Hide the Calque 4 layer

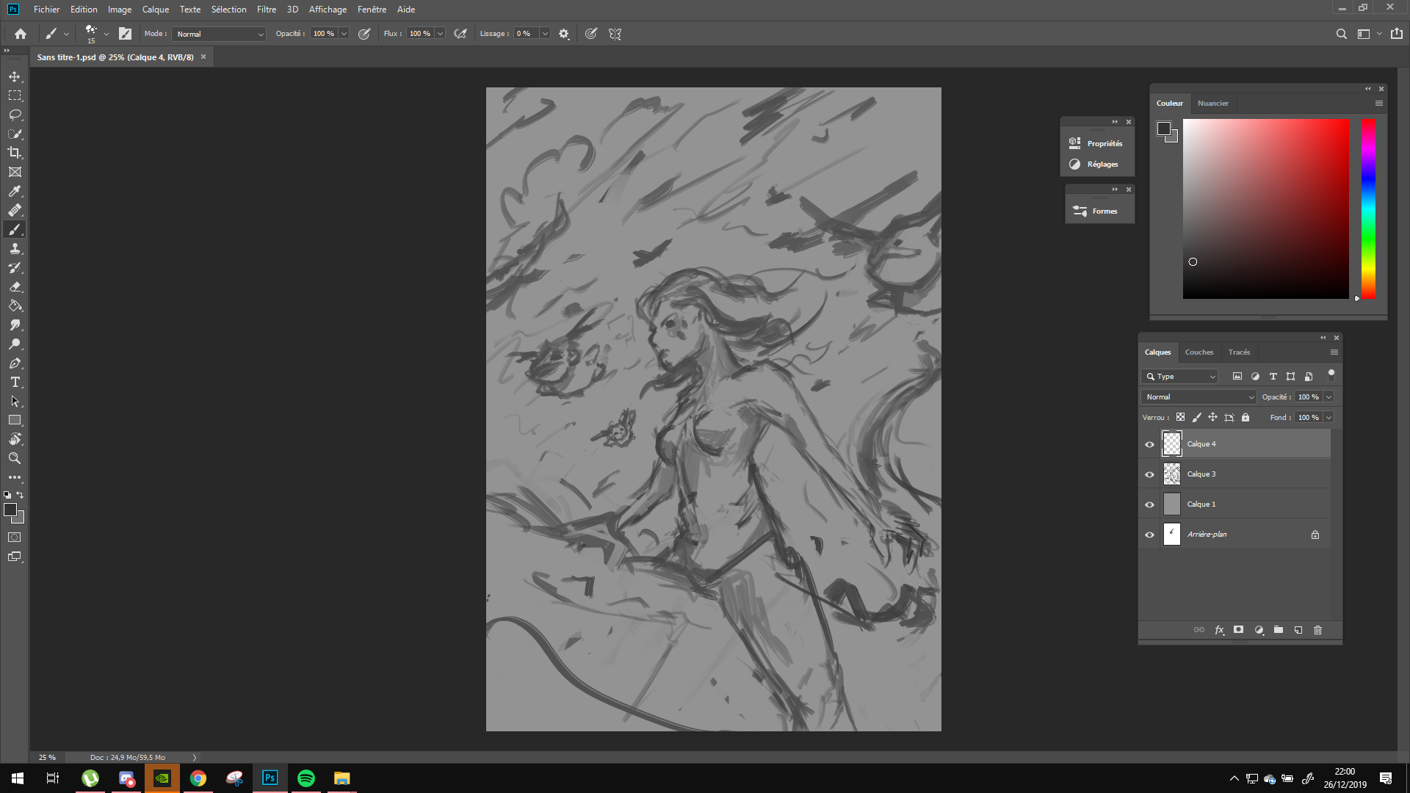1149,444
